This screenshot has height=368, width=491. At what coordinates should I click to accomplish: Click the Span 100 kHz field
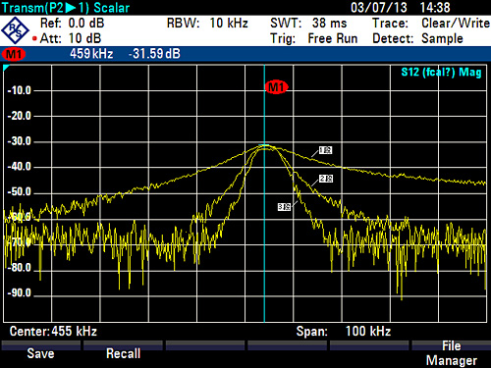coord(344,331)
